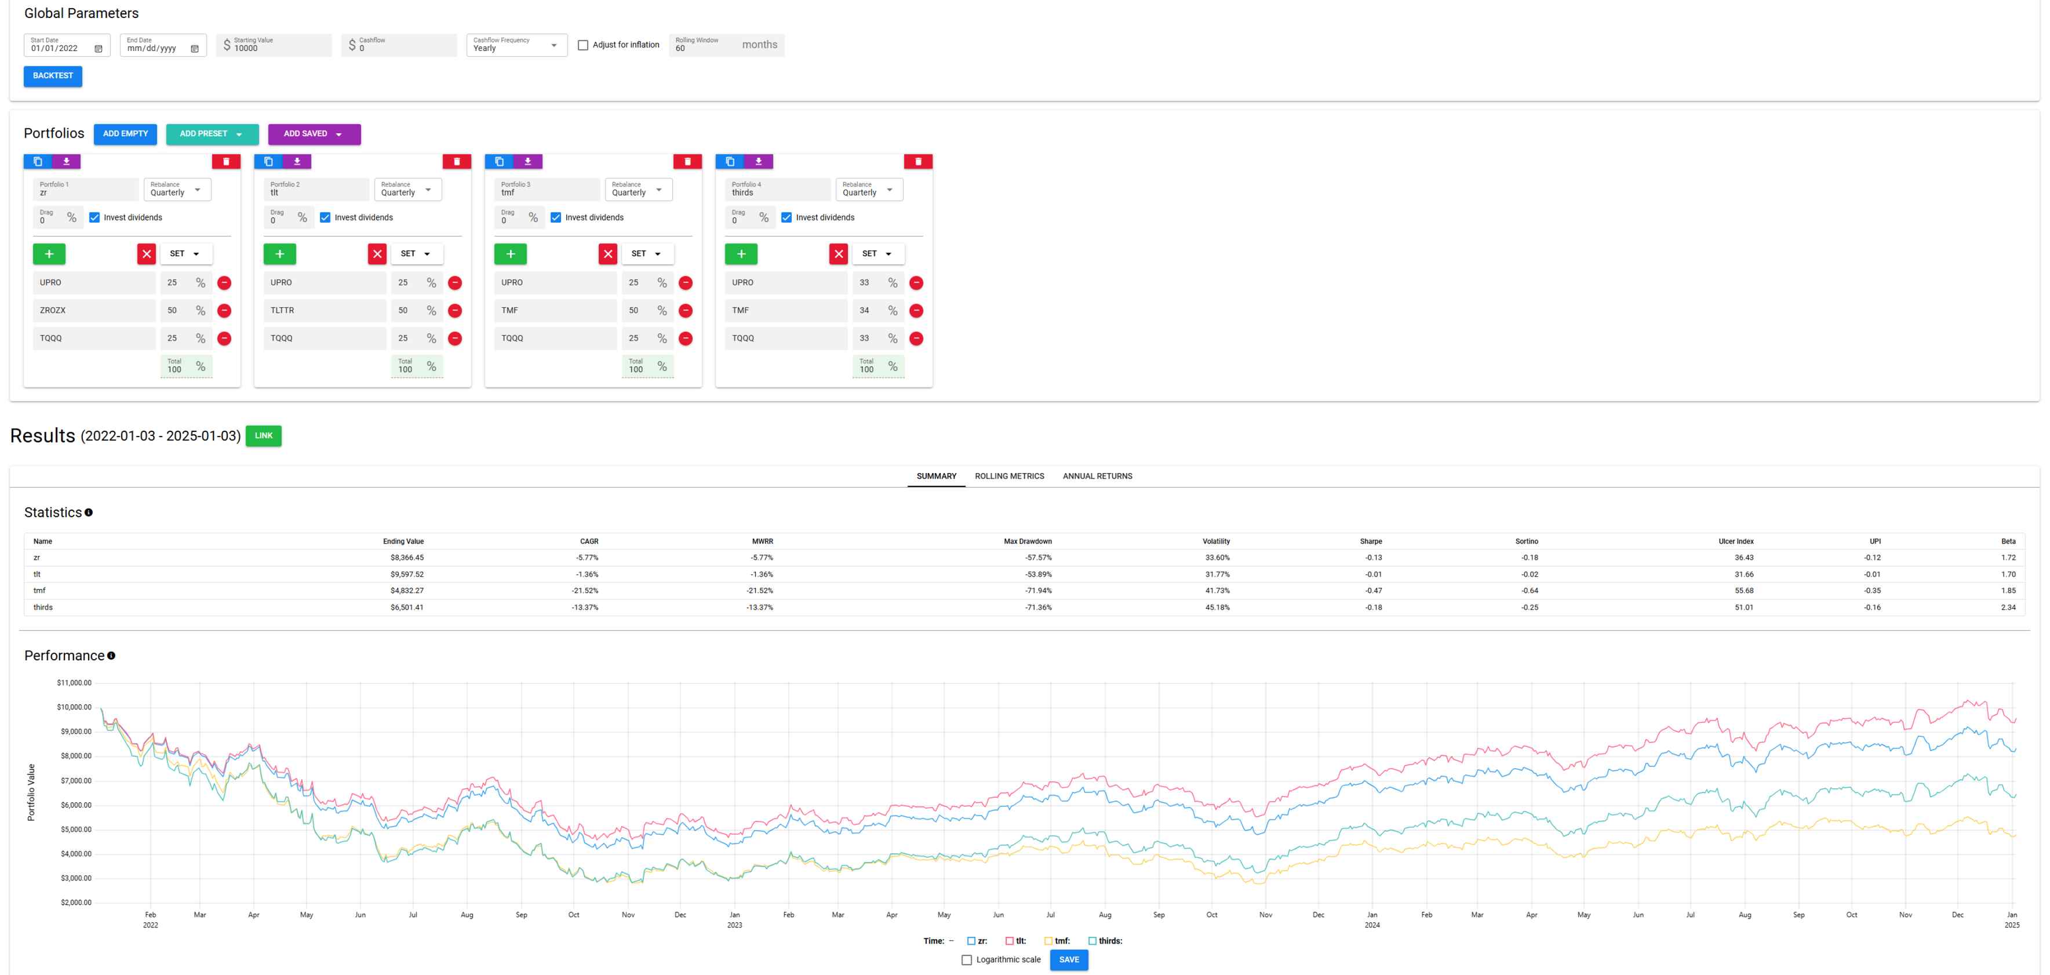
Task: Toggle Logarithmic scale checkbox
Action: (x=966, y=960)
